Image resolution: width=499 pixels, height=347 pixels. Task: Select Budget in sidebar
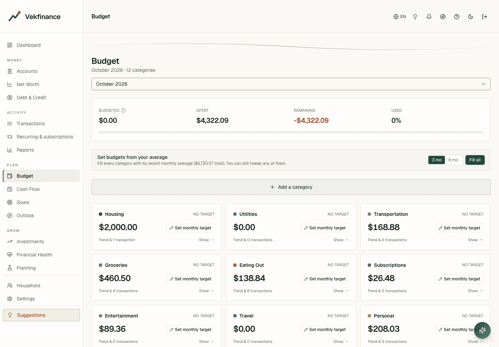pos(42,176)
